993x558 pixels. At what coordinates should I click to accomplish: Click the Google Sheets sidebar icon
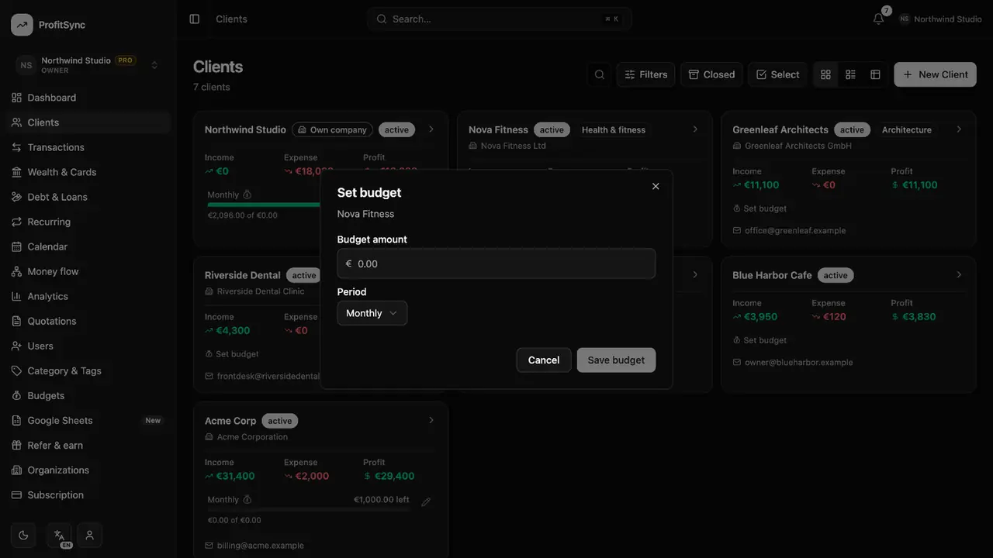(16, 420)
